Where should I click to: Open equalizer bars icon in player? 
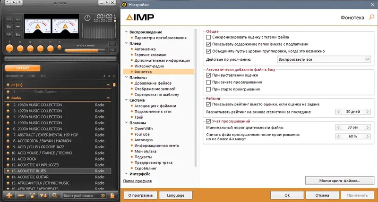(x=18, y=34)
